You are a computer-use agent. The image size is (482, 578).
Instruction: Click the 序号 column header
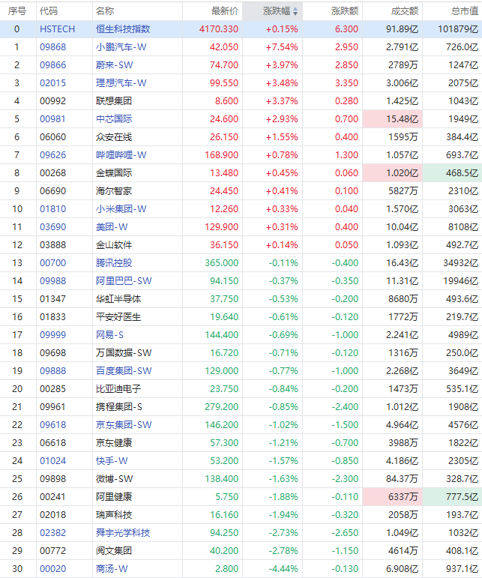[x=17, y=11]
